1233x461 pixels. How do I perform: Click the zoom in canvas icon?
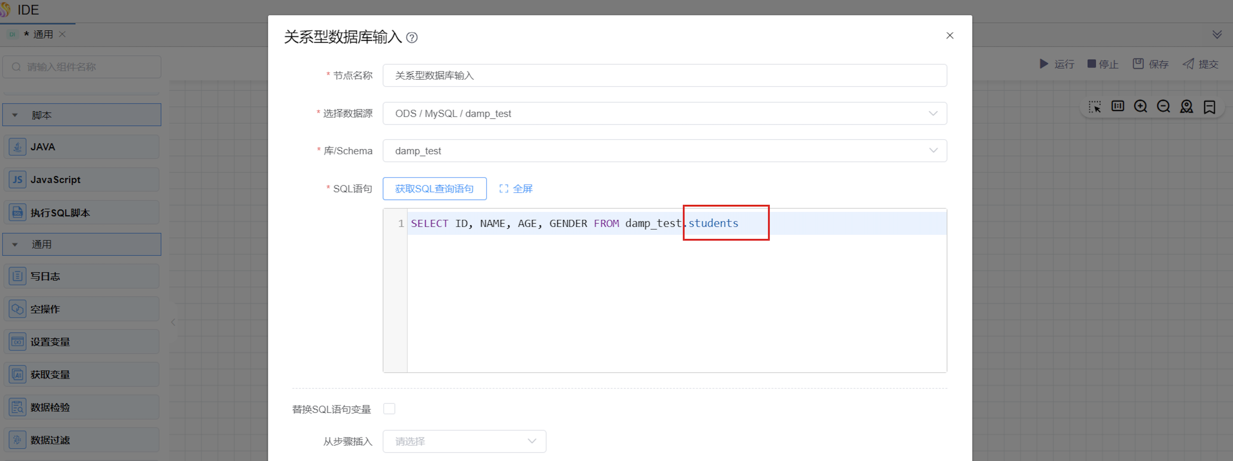[1140, 107]
